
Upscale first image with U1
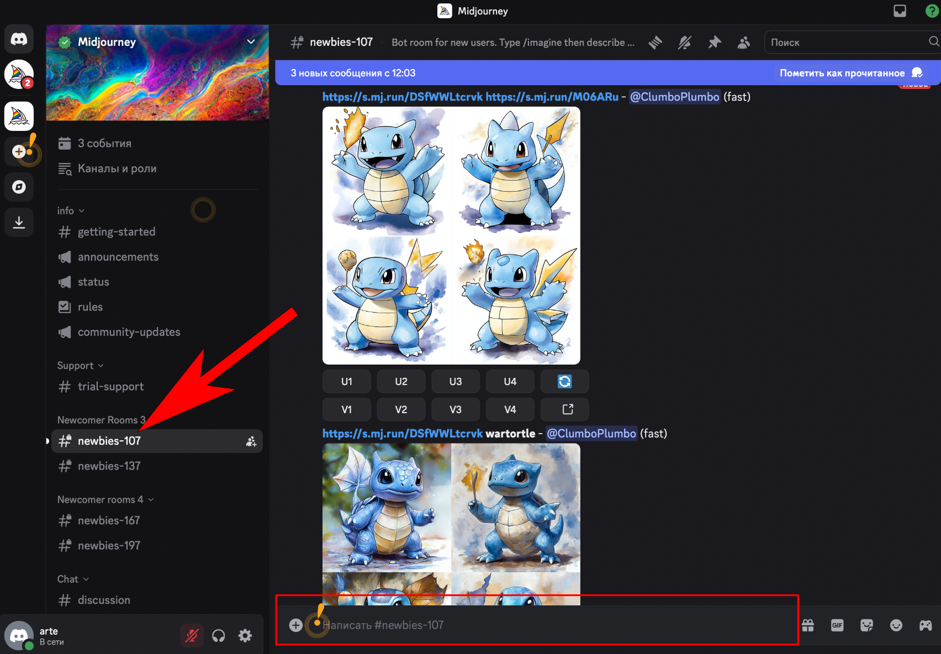(347, 382)
